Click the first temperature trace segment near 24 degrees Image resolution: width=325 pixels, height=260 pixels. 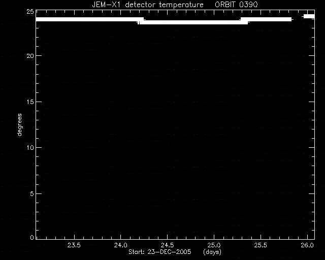90,19
